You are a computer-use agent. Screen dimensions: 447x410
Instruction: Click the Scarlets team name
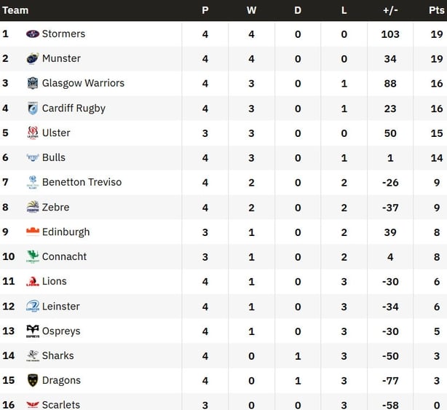click(x=60, y=404)
